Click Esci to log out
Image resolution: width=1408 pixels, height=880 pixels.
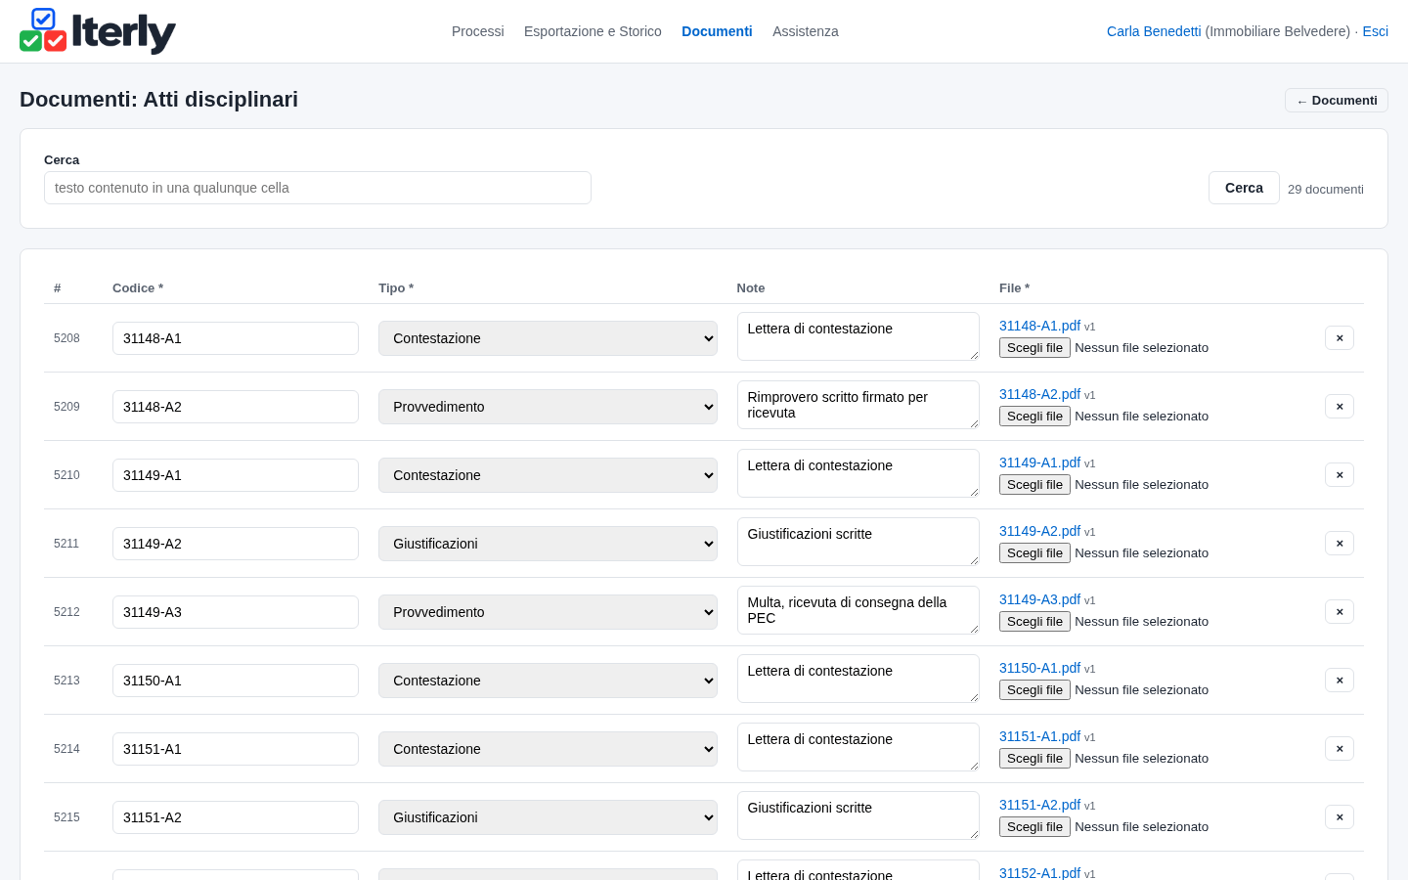pyautogui.click(x=1375, y=31)
